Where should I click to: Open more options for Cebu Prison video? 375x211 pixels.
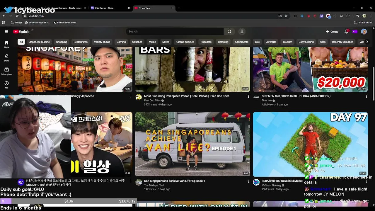(x=248, y=96)
